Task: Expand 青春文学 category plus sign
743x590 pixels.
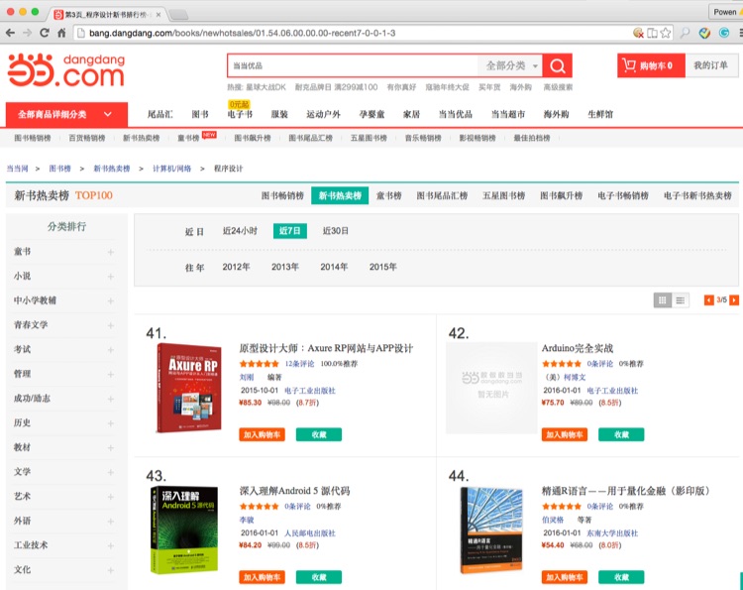Action: (x=110, y=325)
